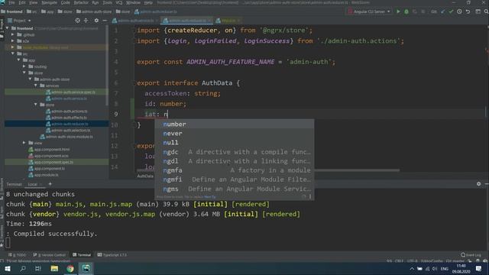The width and height of the screenshot is (489, 275).
Task: Expand the e2e folder in the Project tree
Action: [13, 40]
